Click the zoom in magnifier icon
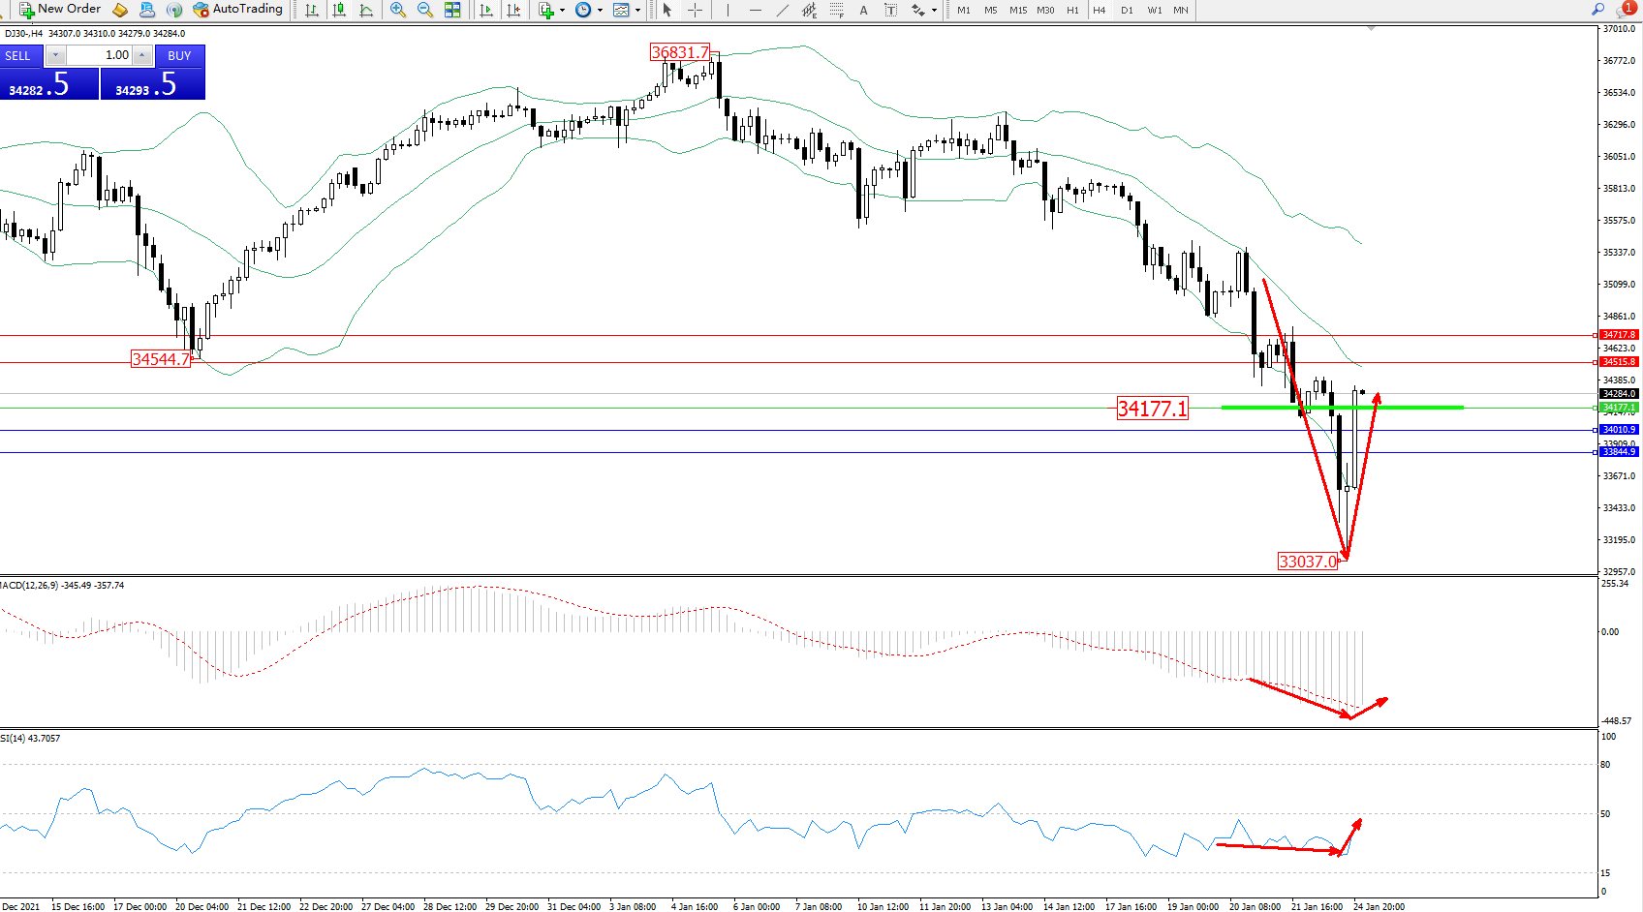The width and height of the screenshot is (1643, 912). pos(397,10)
